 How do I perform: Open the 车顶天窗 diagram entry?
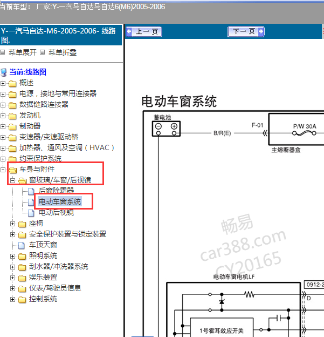click(x=43, y=245)
